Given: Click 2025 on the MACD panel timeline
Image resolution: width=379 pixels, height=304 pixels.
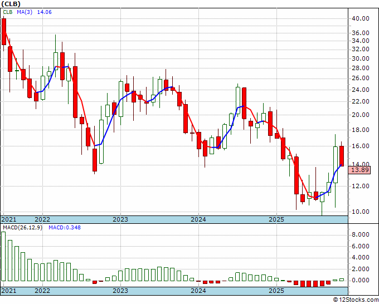Looking at the screenshot, I should pos(276,291).
